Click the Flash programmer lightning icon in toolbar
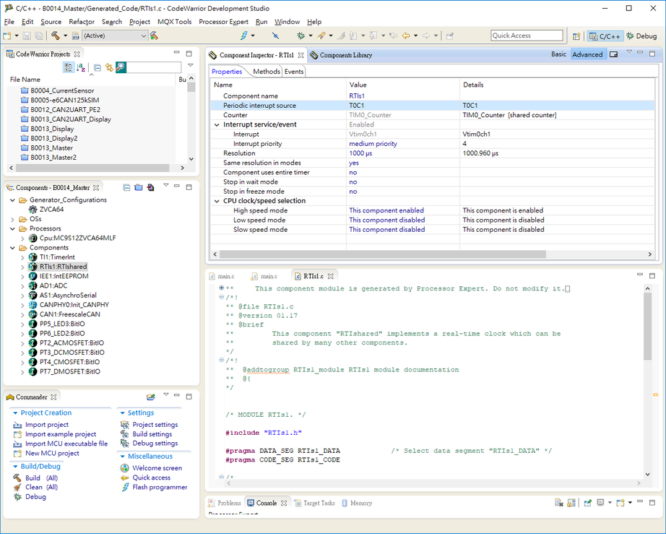The image size is (666, 534). coord(243,35)
